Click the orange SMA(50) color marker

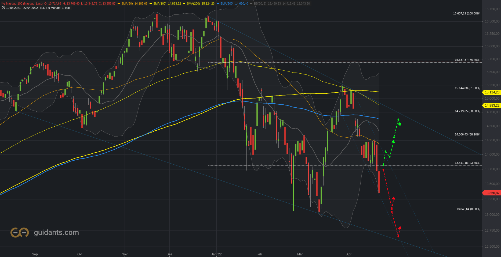click(119, 4)
